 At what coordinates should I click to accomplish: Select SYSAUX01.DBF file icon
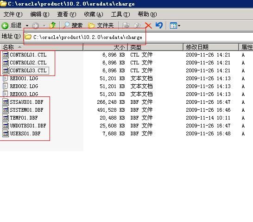(6, 102)
